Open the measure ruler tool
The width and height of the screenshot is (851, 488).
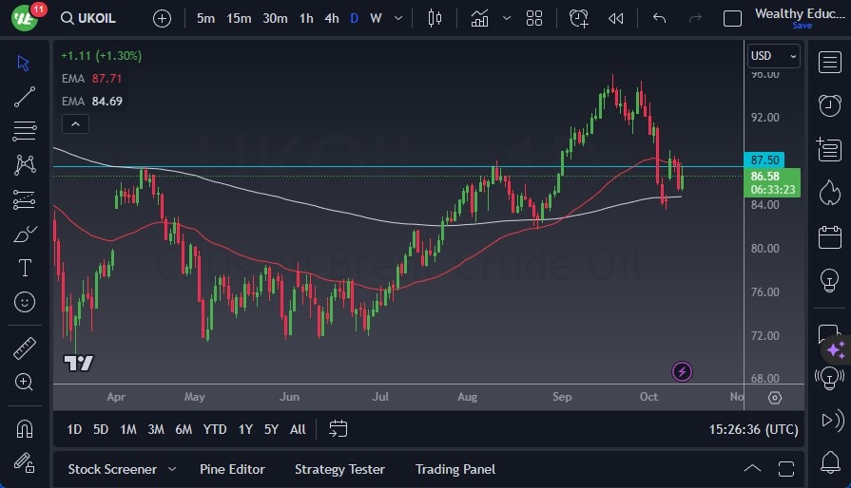pyautogui.click(x=25, y=348)
